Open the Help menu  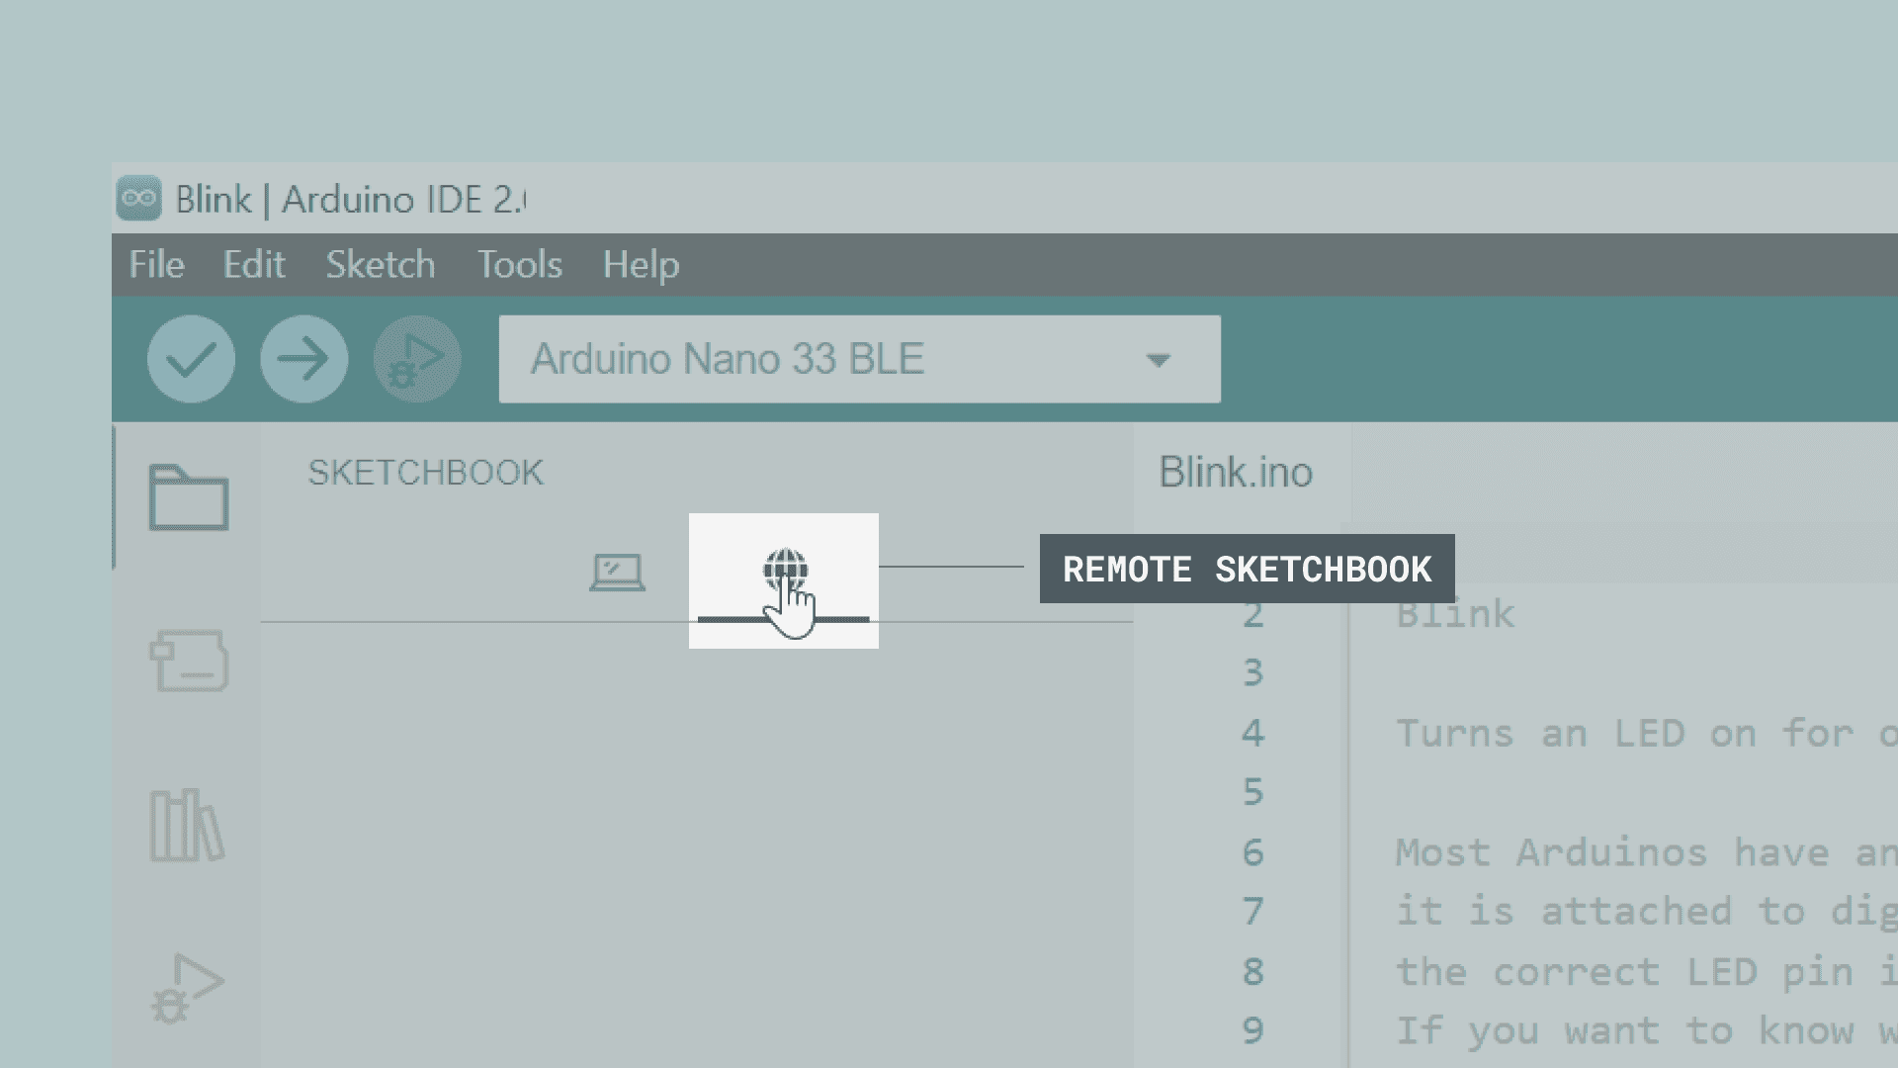(x=641, y=265)
